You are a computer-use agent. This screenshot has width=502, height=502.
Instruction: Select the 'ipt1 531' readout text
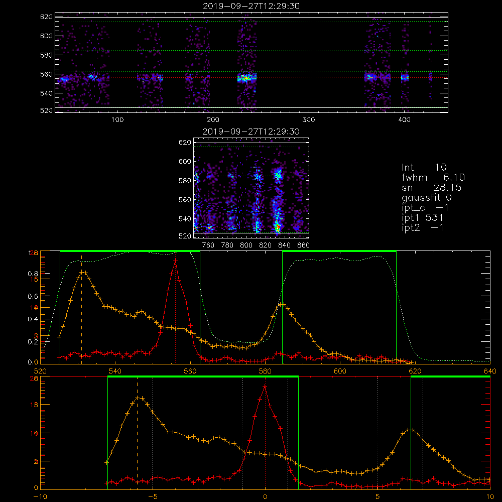(x=422, y=218)
